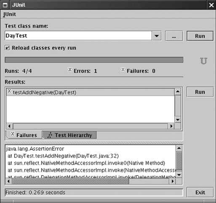
Task: Click stack trace scrollbar down arrow
Action: coord(179,175)
